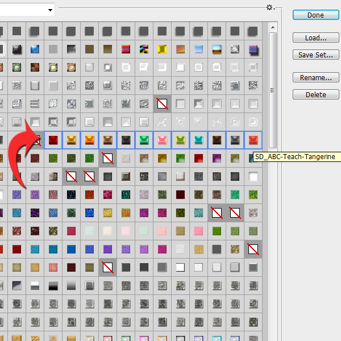Choose the black round knob style
Image resolution: width=341 pixels, height=341 pixels.
tap(16, 49)
